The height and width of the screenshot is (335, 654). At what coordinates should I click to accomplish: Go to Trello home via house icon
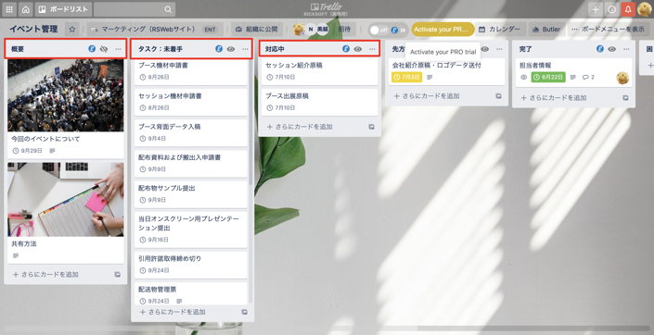[x=26, y=9]
